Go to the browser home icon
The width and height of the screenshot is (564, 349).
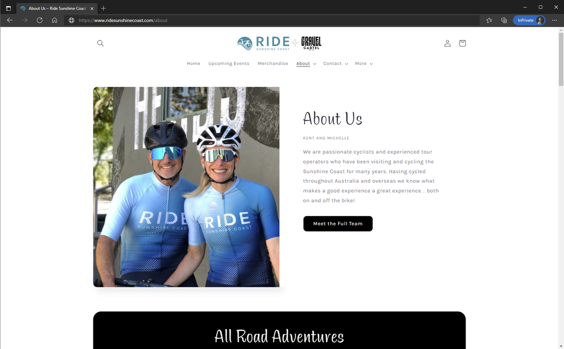54,20
